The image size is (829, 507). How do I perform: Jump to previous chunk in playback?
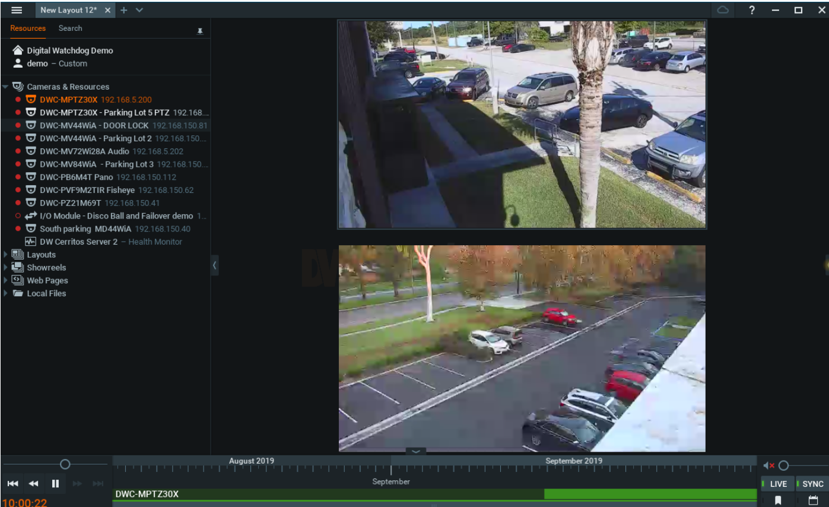pyautogui.click(x=13, y=484)
